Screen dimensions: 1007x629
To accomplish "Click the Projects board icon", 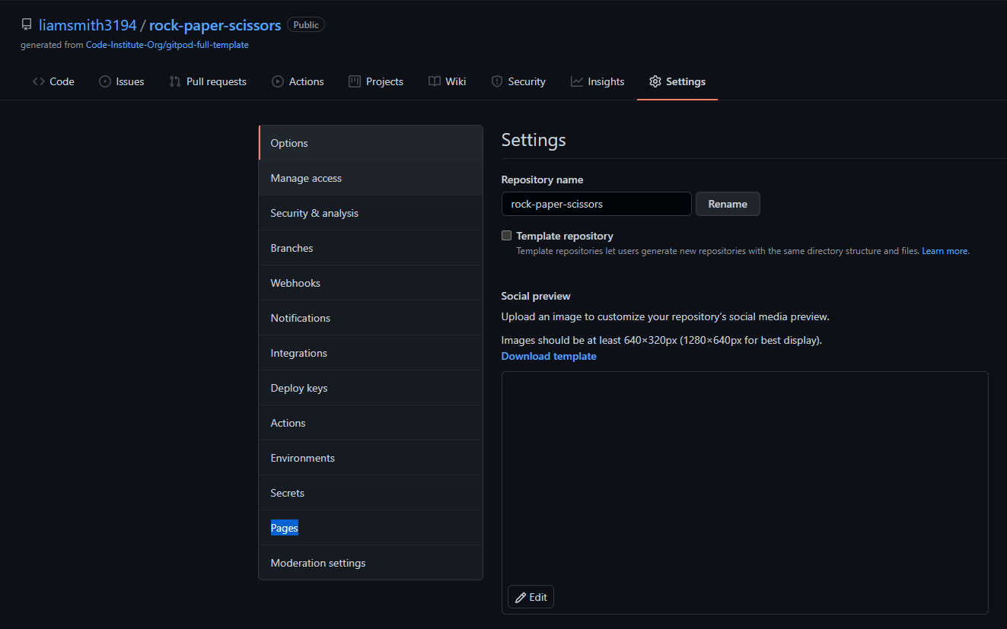I will 355,81.
